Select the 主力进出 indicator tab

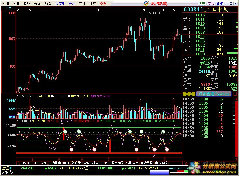[x=55, y=163]
